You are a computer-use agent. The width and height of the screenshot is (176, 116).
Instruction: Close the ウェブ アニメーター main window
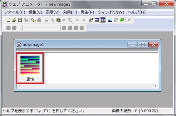click(166, 4)
